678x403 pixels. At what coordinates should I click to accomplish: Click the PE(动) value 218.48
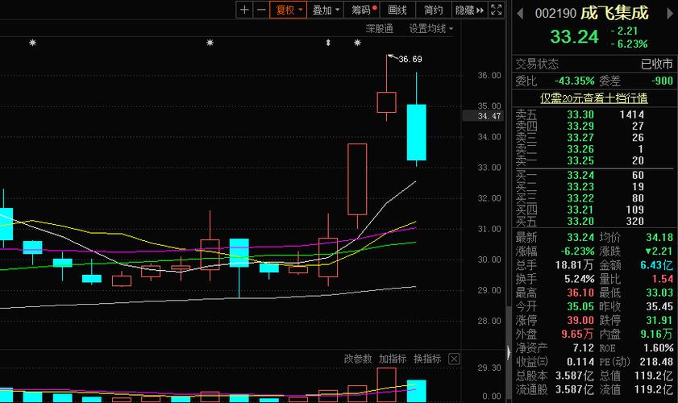point(656,361)
